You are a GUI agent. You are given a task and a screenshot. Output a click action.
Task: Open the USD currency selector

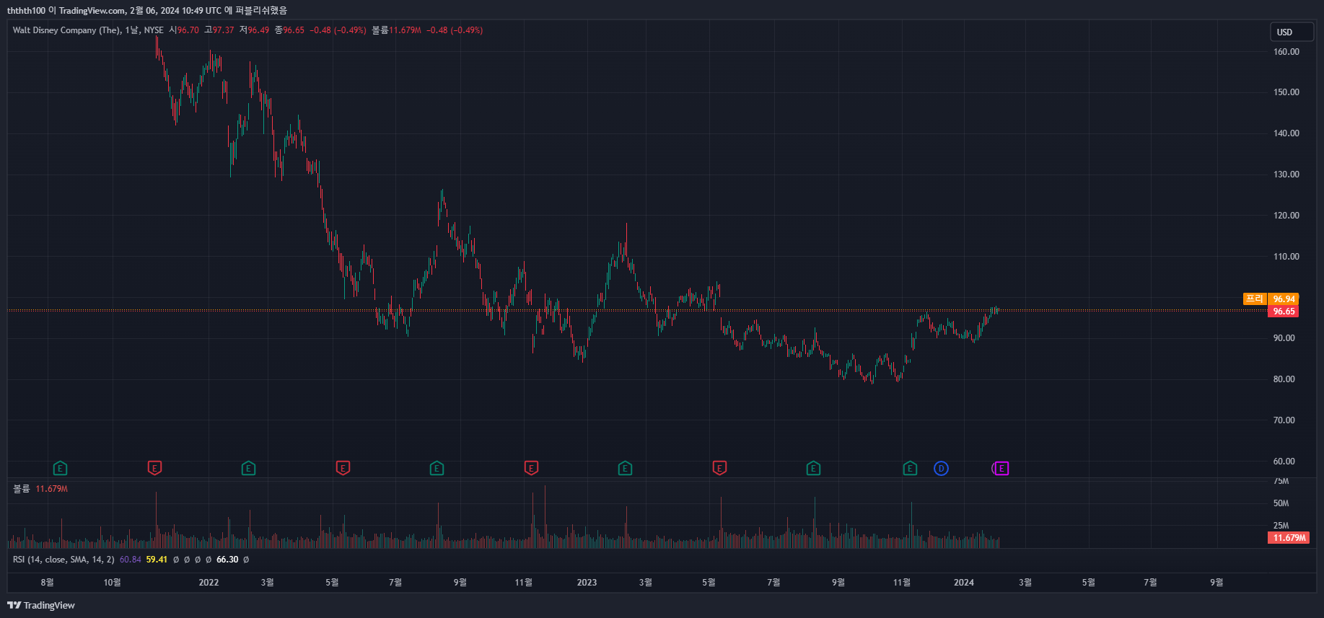click(1292, 32)
